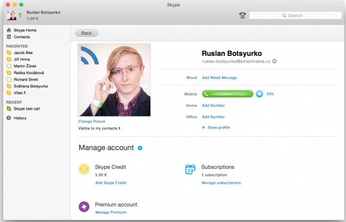This screenshot has width=346, height=222.
Task: Click the Back button
Action: [86, 33]
